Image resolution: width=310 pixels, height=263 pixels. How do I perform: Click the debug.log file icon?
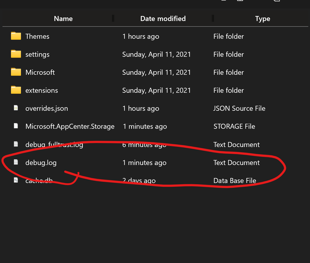pyautogui.click(x=16, y=162)
